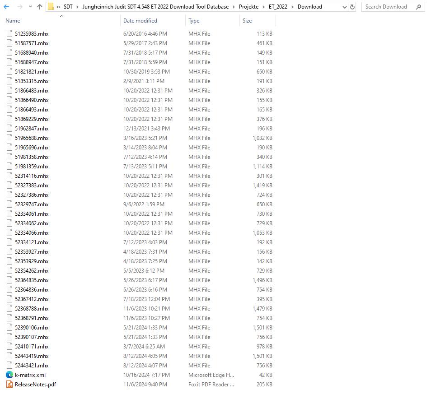
Task: Click icon of 51962847.mhx
Action: 9,128
